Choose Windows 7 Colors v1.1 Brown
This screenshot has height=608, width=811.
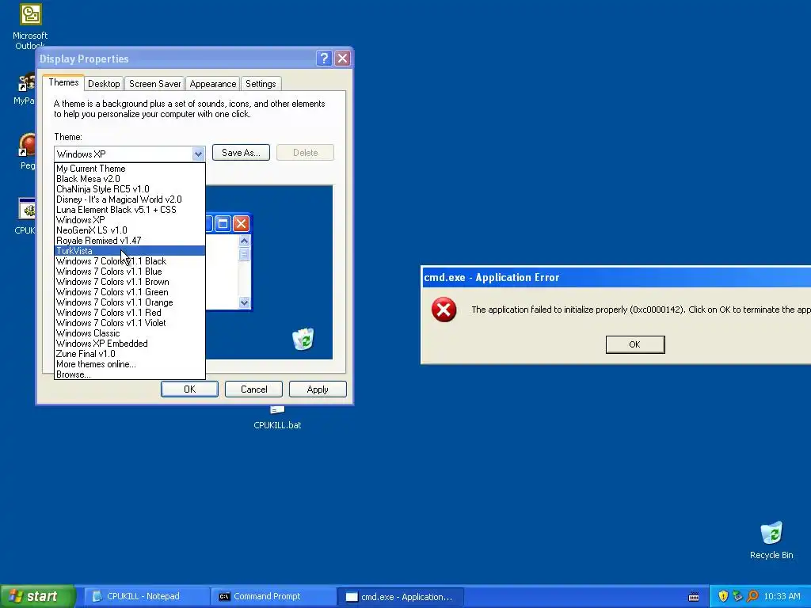[130, 282]
